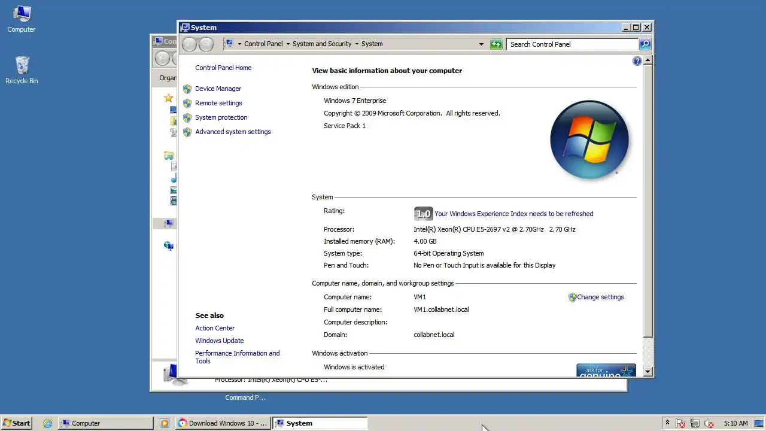Click Control Panel breadcrumb
This screenshot has width=766, height=431.
click(263, 44)
